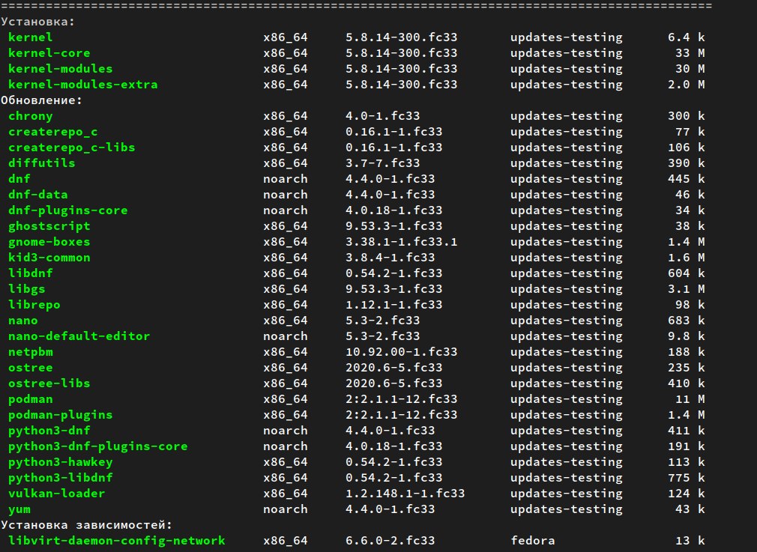Click the libgs package name
The height and width of the screenshot is (552, 757).
pos(26,289)
